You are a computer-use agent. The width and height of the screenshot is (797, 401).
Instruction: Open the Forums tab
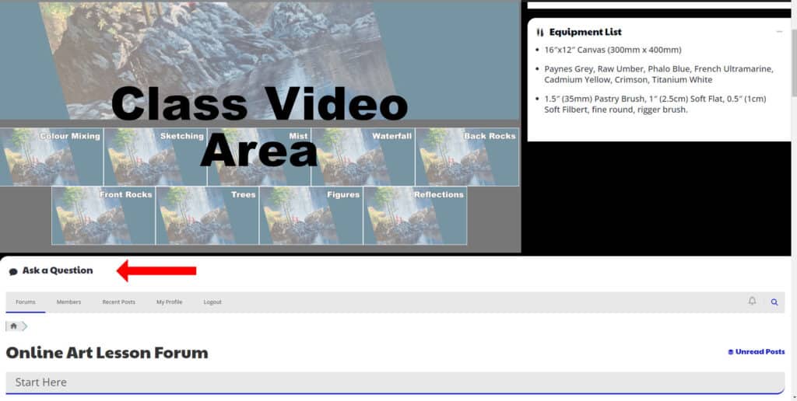(26, 302)
